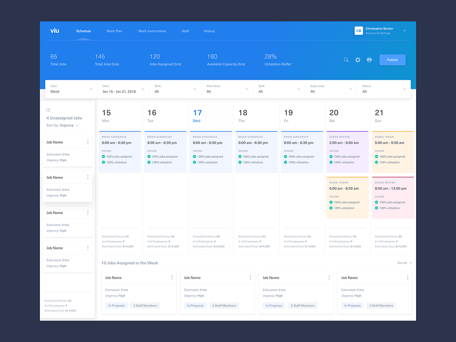Click the print icon next to Publish
Screen dimensions: 456x342
pos(369,60)
